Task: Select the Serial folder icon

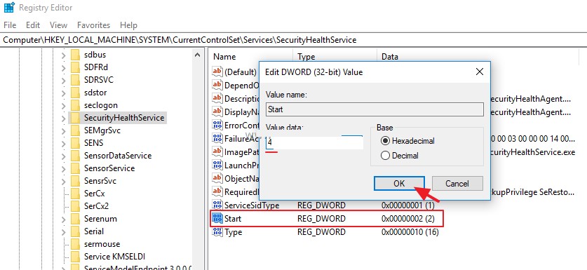Action: coord(75,231)
